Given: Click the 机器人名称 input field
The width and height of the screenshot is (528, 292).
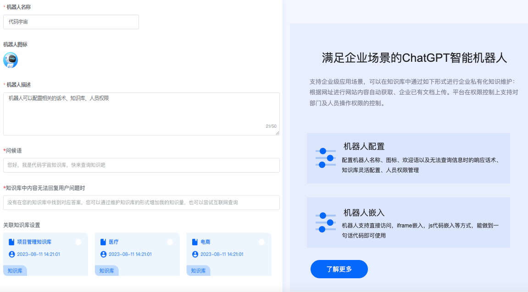Looking at the screenshot, I should pyautogui.click(x=71, y=22).
